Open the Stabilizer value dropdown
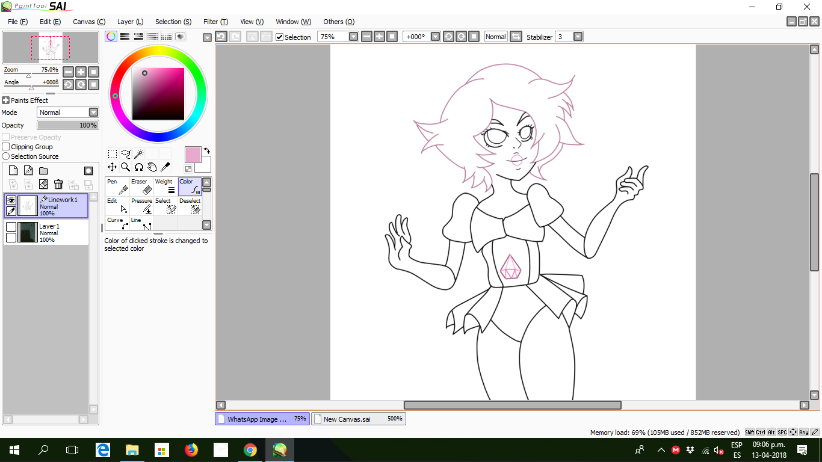 coord(578,37)
